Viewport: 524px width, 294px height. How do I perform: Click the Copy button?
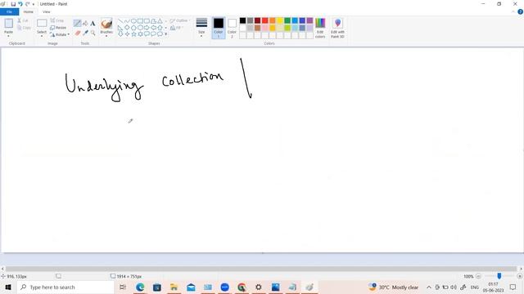tap(24, 28)
